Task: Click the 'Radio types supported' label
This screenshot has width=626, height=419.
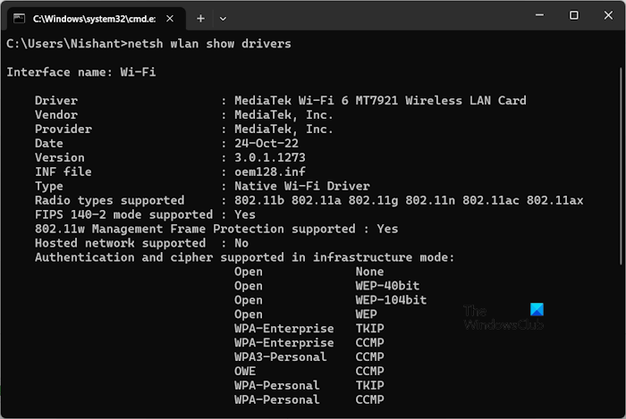Action: pos(109,200)
